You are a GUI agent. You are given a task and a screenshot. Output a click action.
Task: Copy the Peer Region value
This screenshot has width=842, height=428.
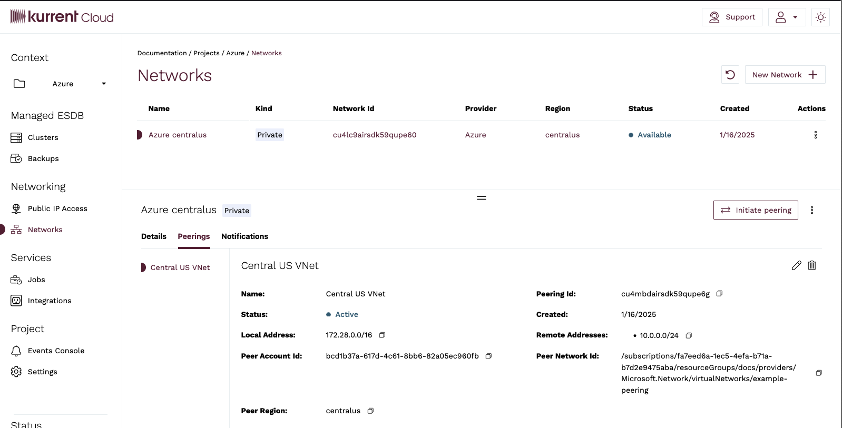(370, 411)
